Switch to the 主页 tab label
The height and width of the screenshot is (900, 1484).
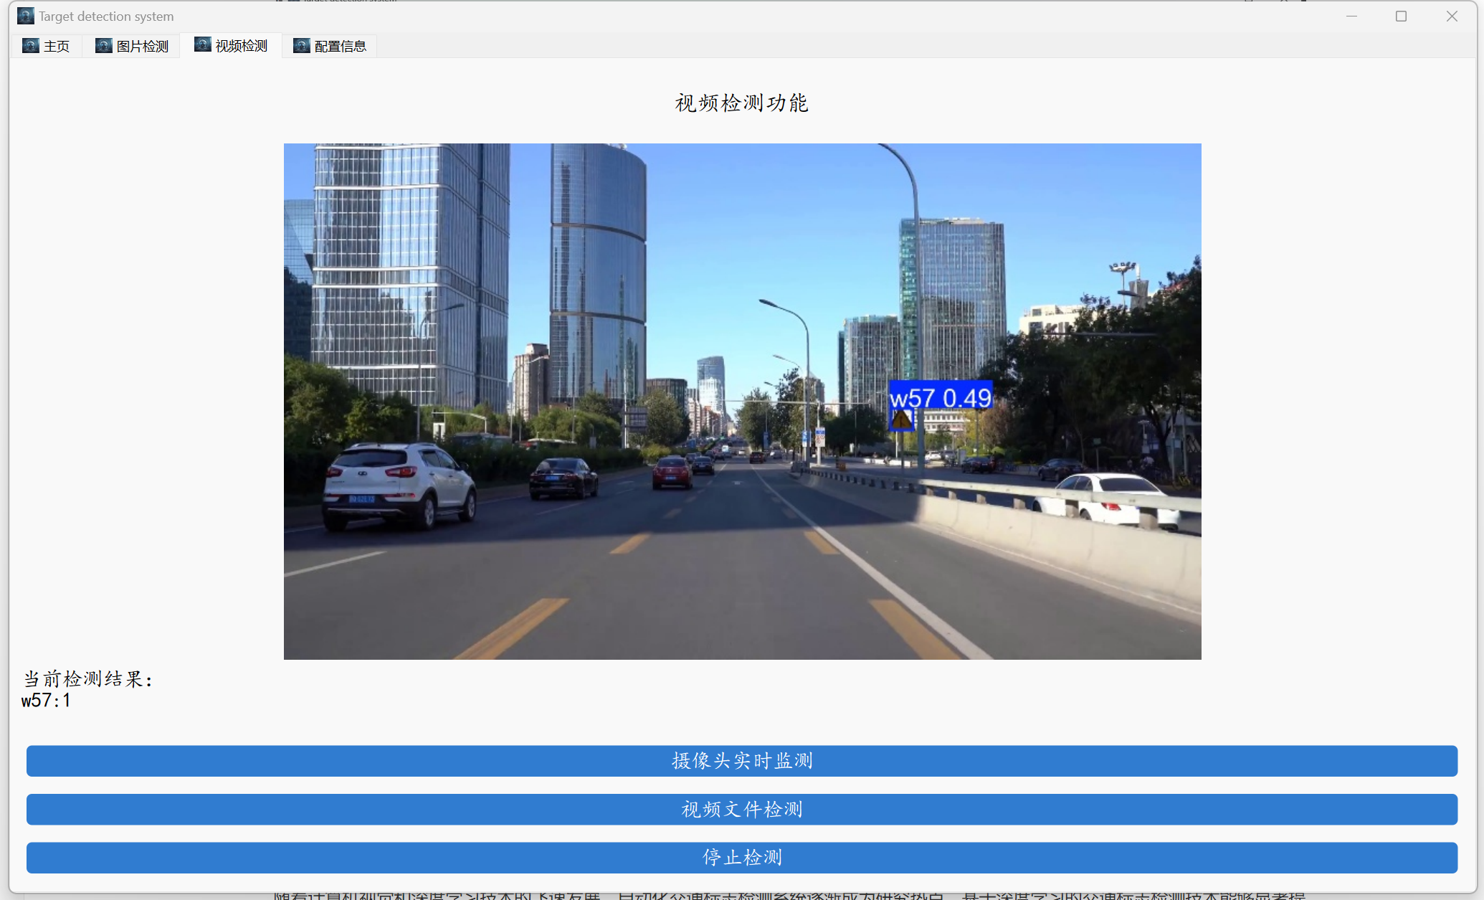(57, 47)
